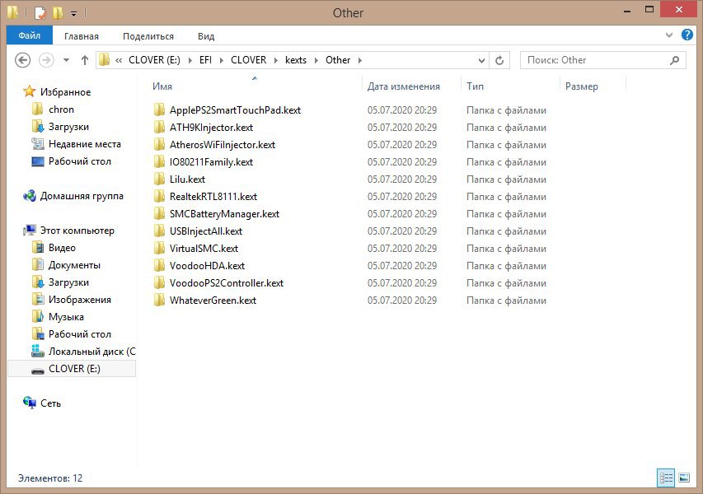Open Видео under Этот компьютер

click(x=62, y=248)
